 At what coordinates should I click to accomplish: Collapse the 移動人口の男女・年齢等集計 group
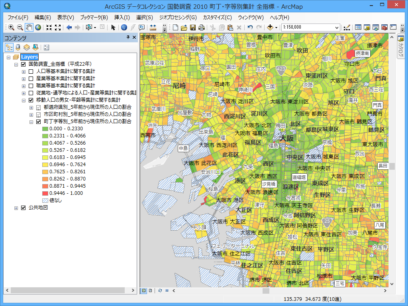click(24, 100)
